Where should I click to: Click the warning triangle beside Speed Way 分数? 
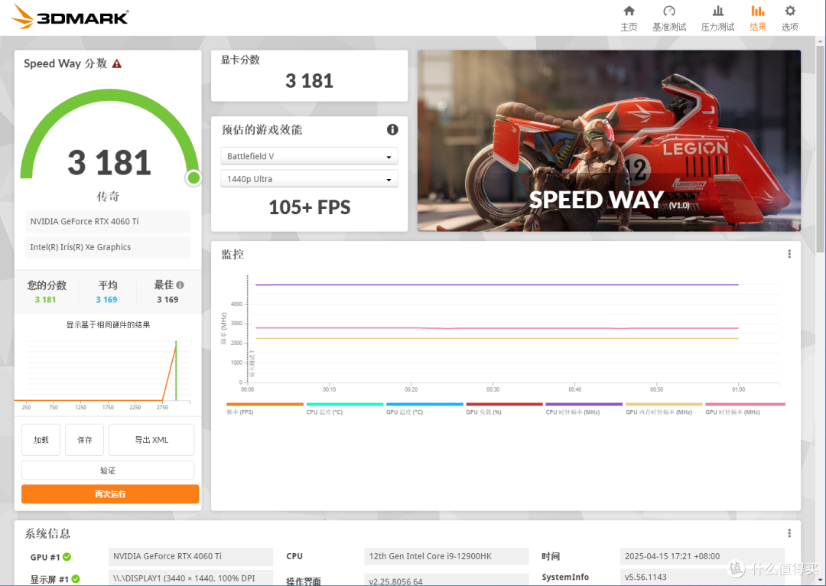pos(117,63)
